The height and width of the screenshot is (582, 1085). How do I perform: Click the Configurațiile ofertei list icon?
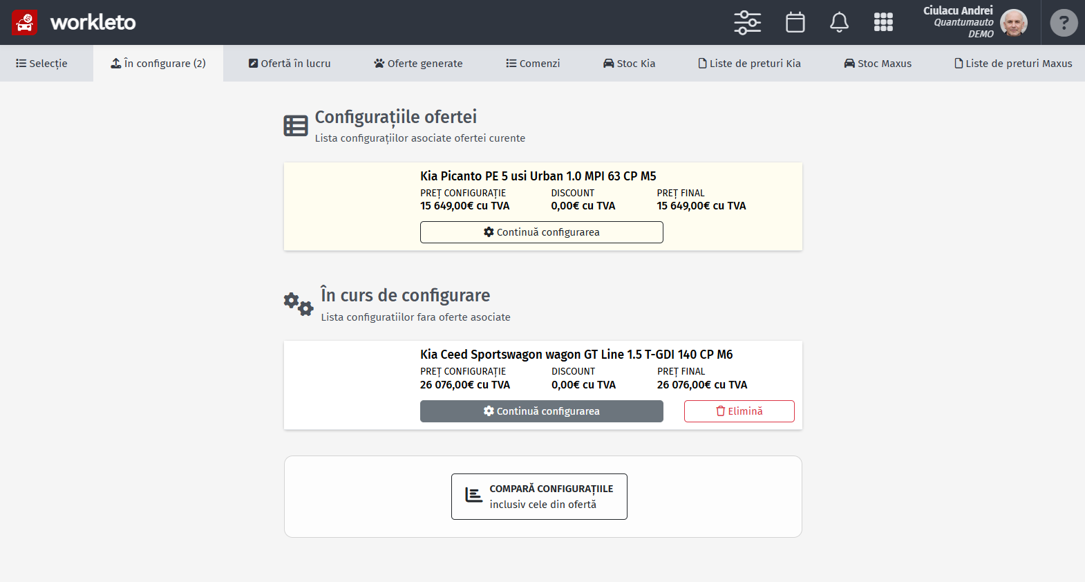pos(296,126)
